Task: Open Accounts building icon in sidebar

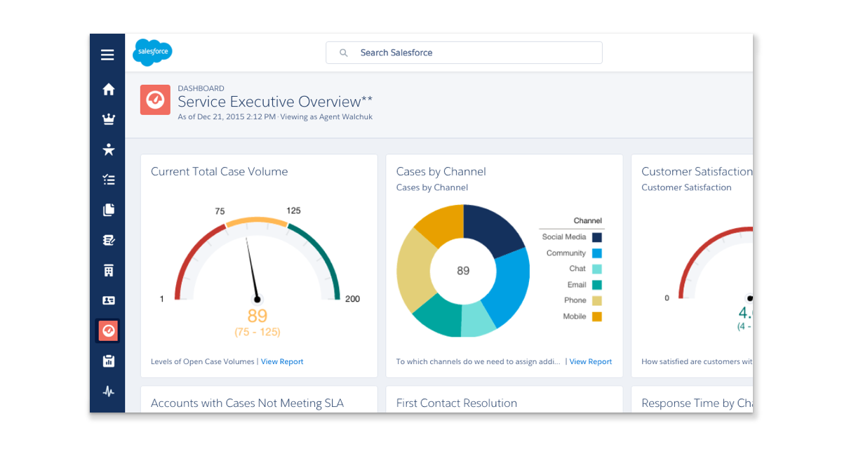Action: [108, 270]
